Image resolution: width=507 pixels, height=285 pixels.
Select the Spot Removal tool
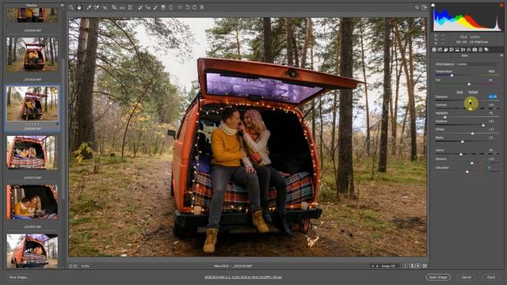coord(140,7)
